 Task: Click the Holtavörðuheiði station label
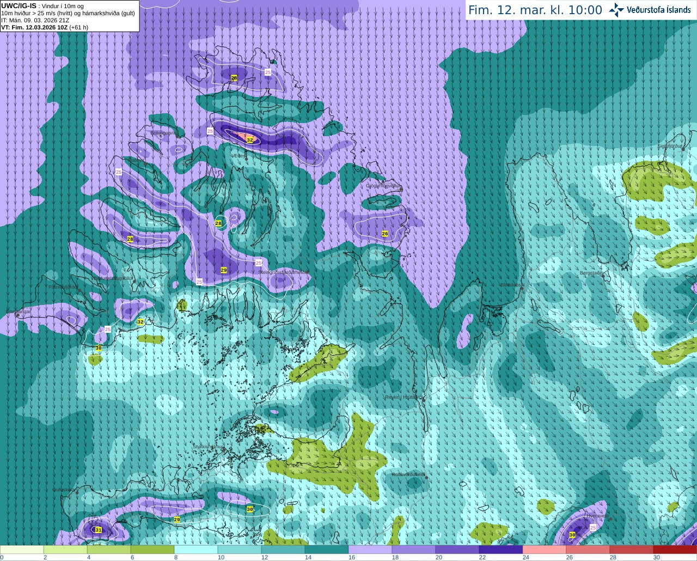[408, 474]
